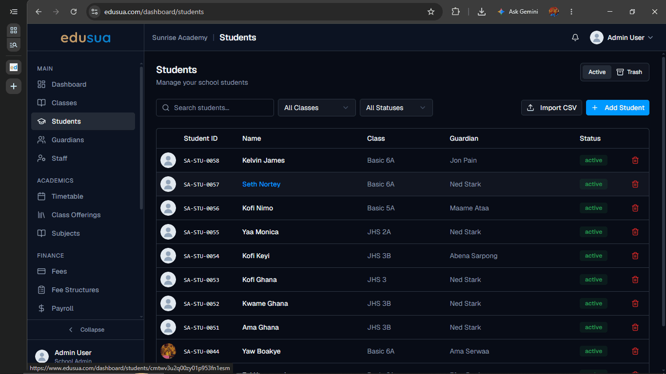
Task: Click guardian Maame Ataa
Action: (470, 208)
